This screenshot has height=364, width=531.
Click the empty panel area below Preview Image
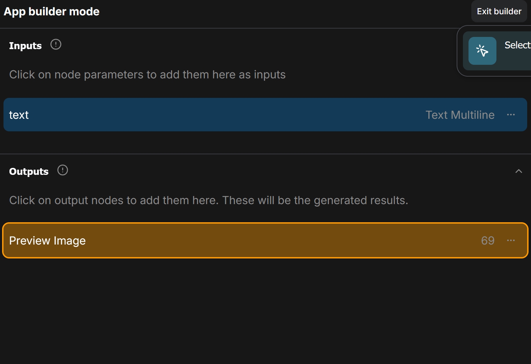tap(265, 311)
